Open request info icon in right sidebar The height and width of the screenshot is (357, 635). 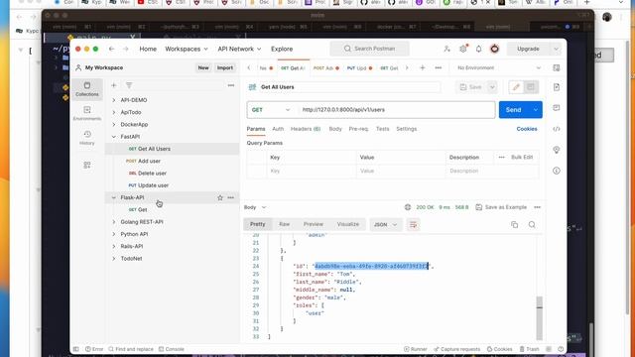click(557, 171)
